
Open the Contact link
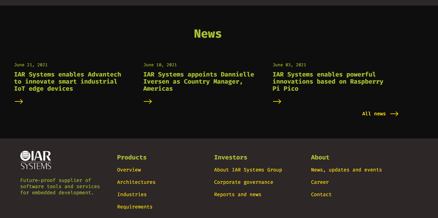pyautogui.click(x=321, y=195)
